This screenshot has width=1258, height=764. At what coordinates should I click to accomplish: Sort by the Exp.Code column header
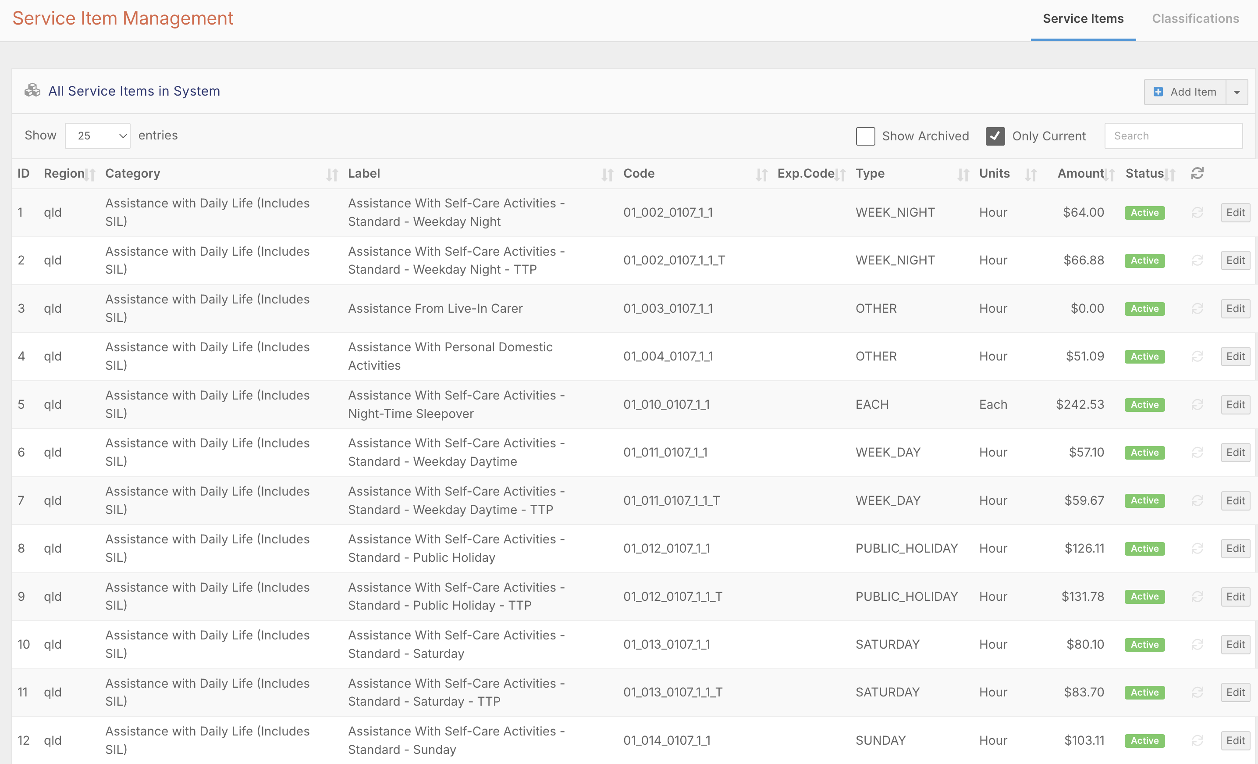point(806,174)
